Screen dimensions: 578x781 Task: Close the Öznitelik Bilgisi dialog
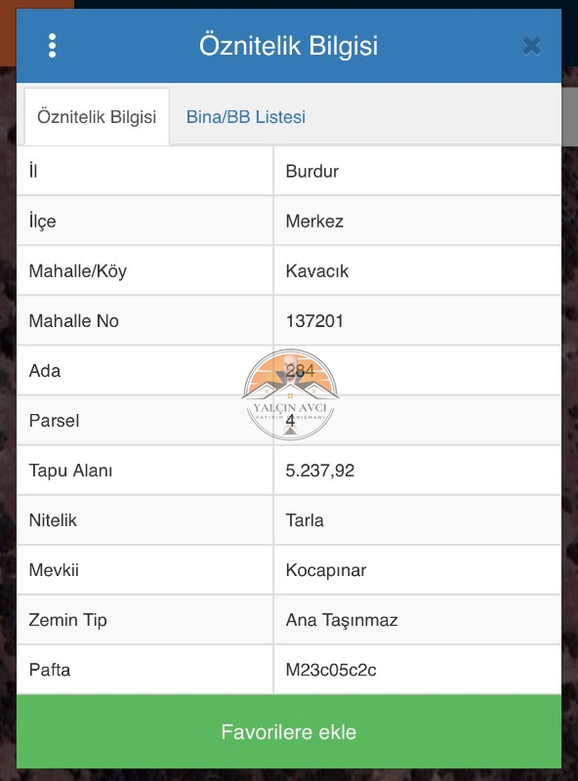[x=532, y=46]
